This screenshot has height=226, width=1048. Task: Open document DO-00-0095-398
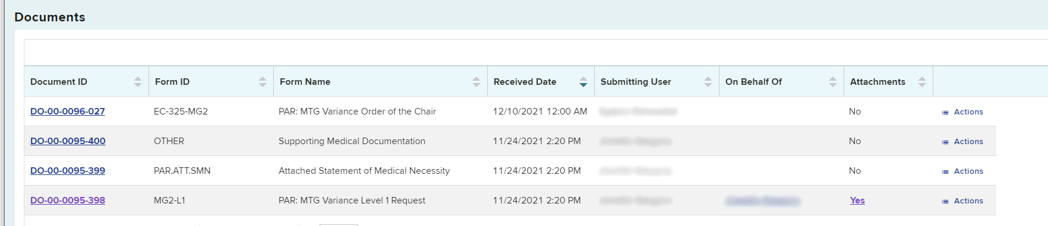pos(68,200)
